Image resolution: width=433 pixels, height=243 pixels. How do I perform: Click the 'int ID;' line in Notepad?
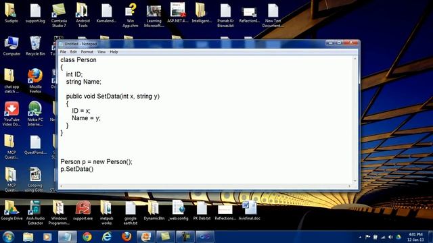point(74,74)
